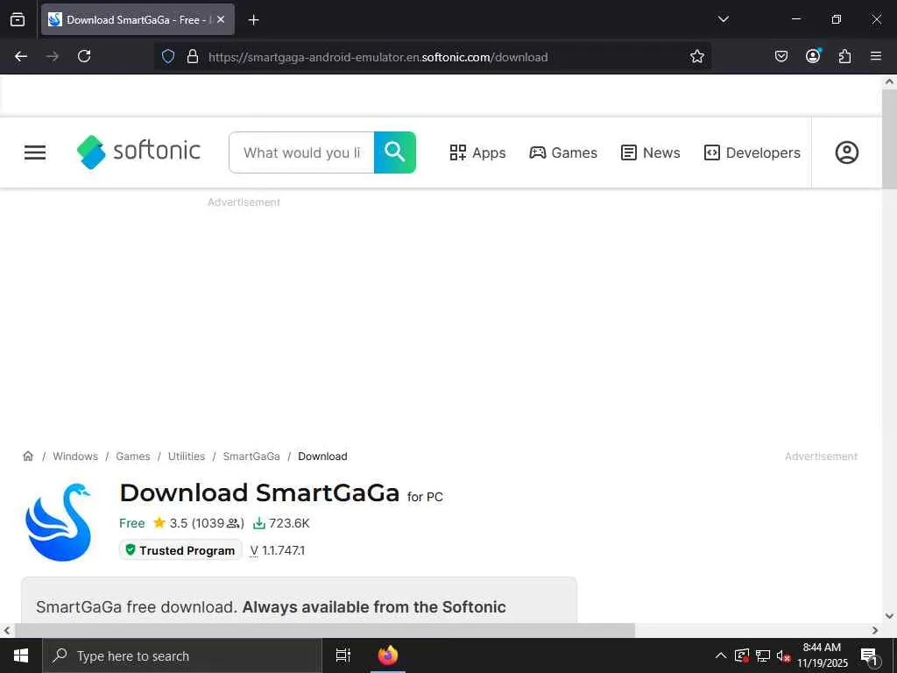Viewport: 897px width, 673px height.
Task: Click the breadcrumb home icon
Action: click(28, 456)
